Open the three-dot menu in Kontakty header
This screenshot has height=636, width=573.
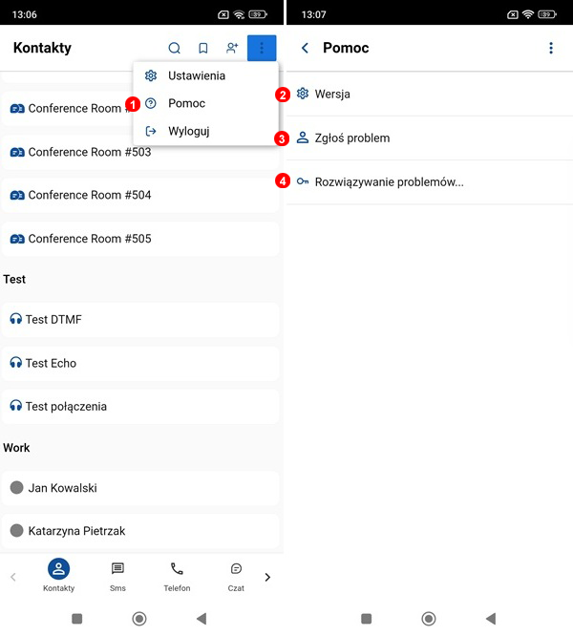point(262,49)
